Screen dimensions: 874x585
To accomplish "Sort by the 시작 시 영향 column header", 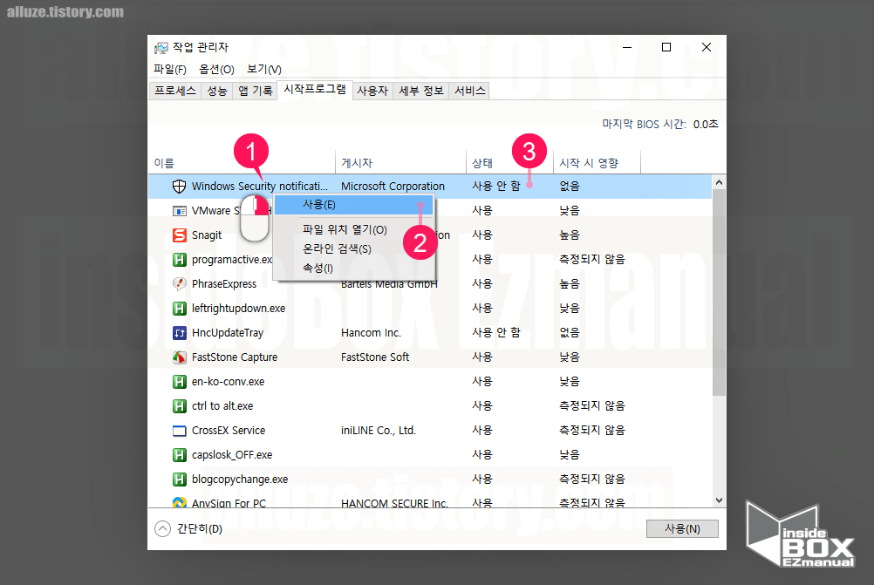I will point(597,163).
